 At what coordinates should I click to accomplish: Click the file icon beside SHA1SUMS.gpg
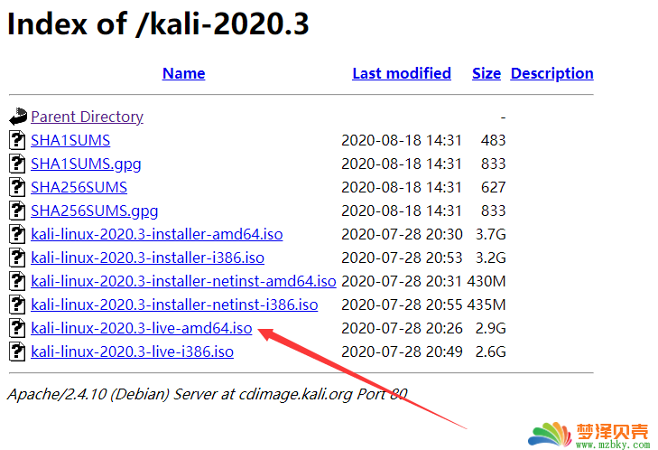tap(17, 164)
